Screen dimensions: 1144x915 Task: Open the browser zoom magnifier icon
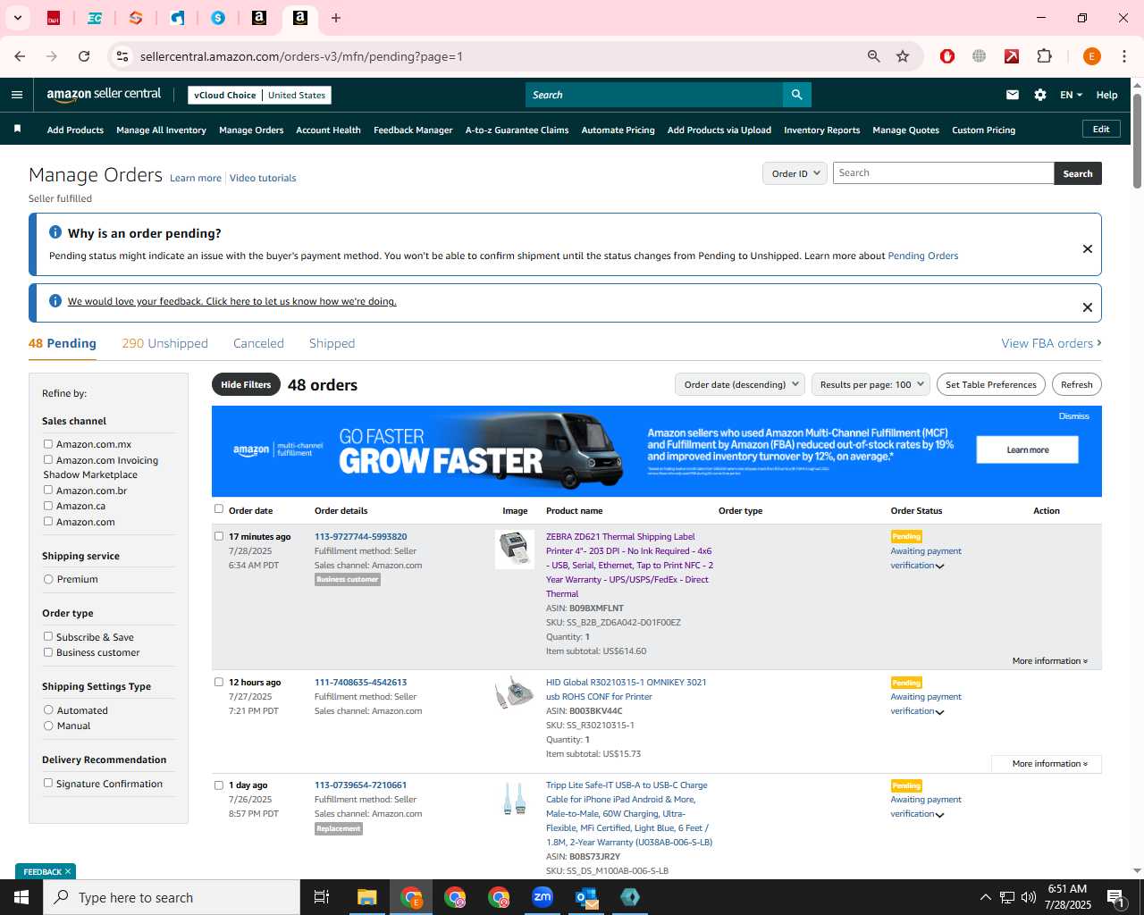coord(874,56)
